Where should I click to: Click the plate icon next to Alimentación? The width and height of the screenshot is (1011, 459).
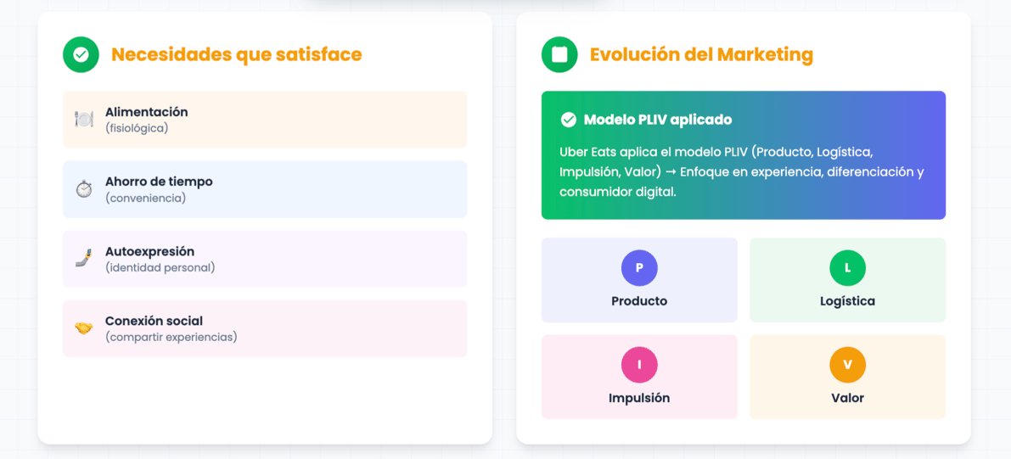click(84, 120)
